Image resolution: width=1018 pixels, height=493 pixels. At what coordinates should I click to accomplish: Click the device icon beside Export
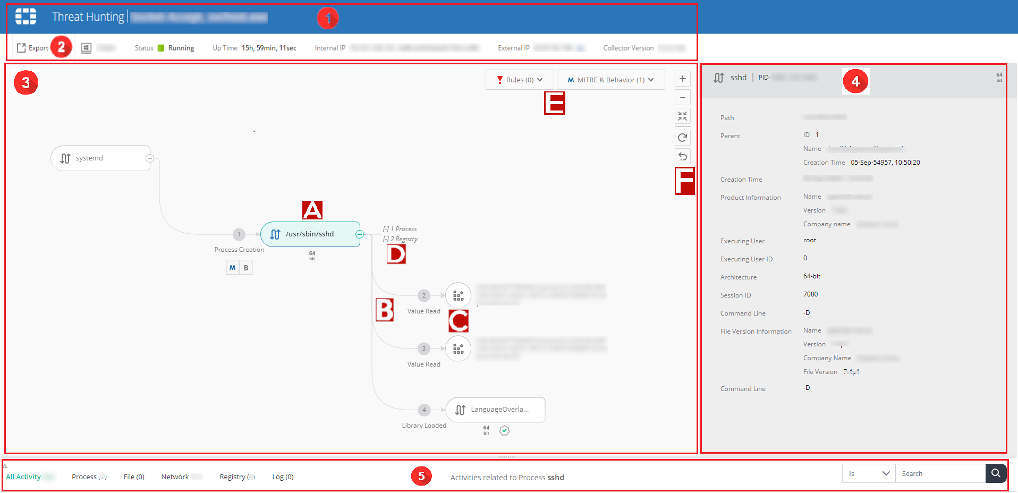point(86,48)
